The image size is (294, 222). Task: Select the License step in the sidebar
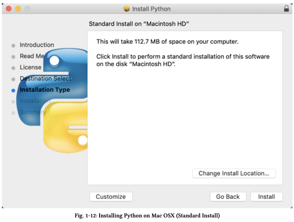(x=30, y=67)
